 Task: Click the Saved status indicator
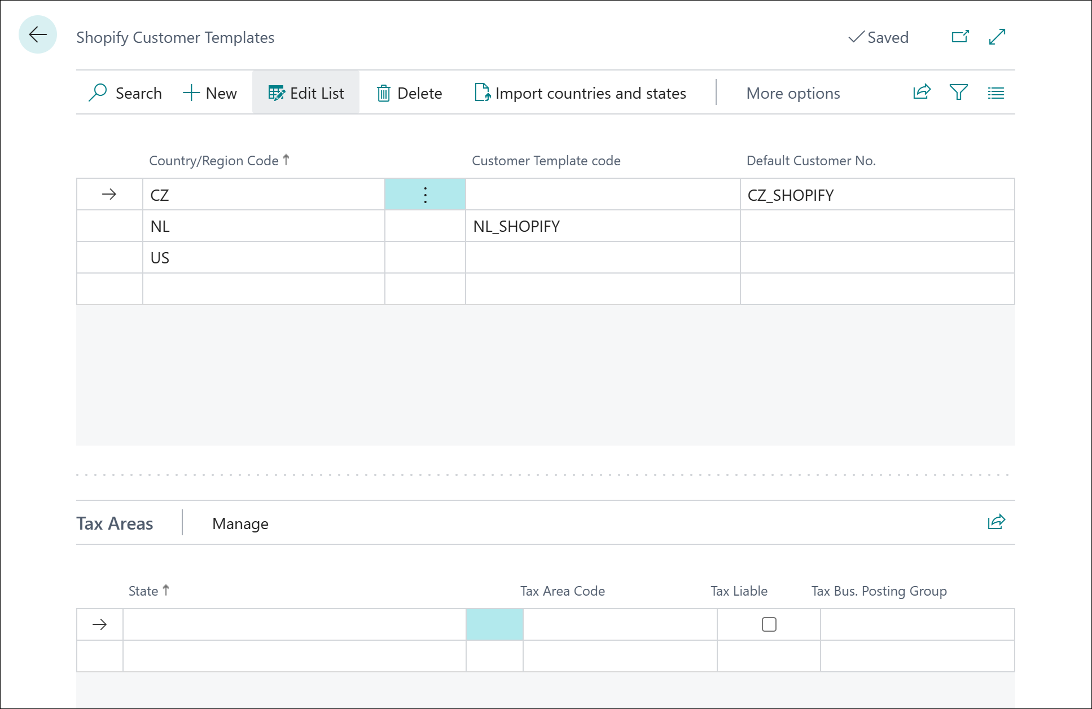(879, 37)
